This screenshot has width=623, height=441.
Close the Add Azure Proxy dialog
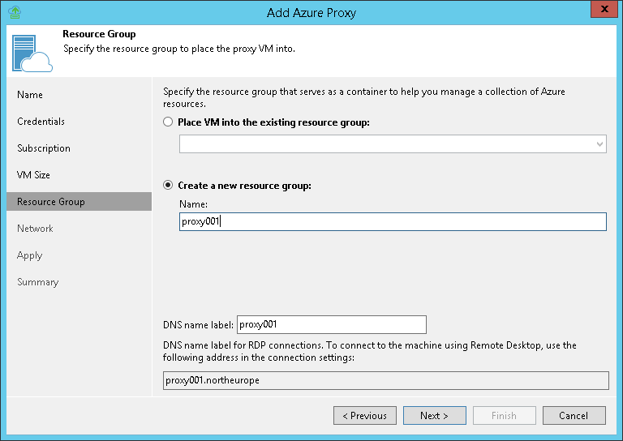coord(602,11)
